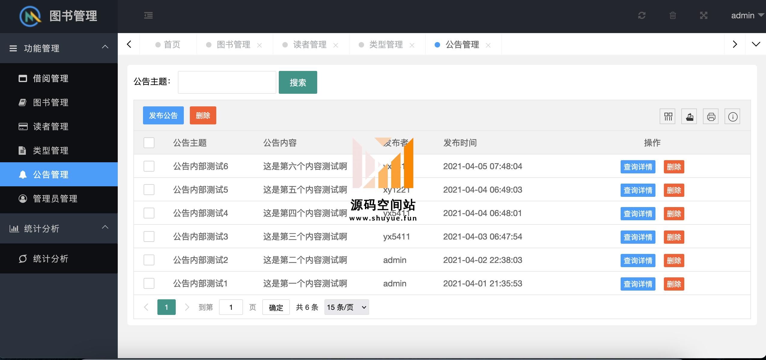Close the 读者管理 tab

336,45
